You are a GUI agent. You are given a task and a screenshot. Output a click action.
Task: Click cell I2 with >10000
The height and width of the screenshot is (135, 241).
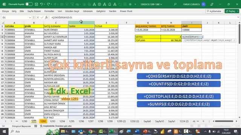[192, 30]
